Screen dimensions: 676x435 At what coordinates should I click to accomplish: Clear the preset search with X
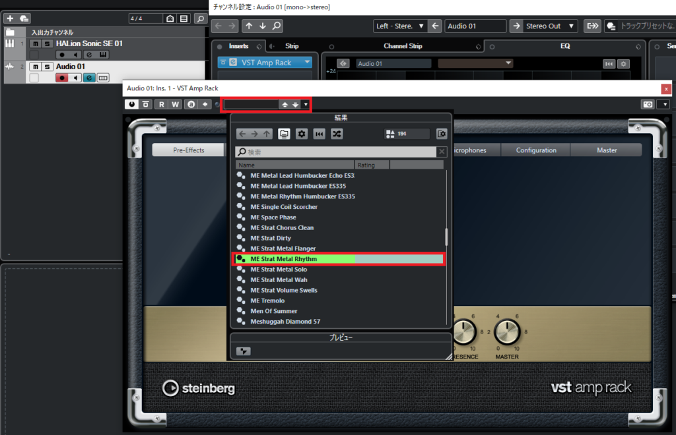pyautogui.click(x=442, y=152)
